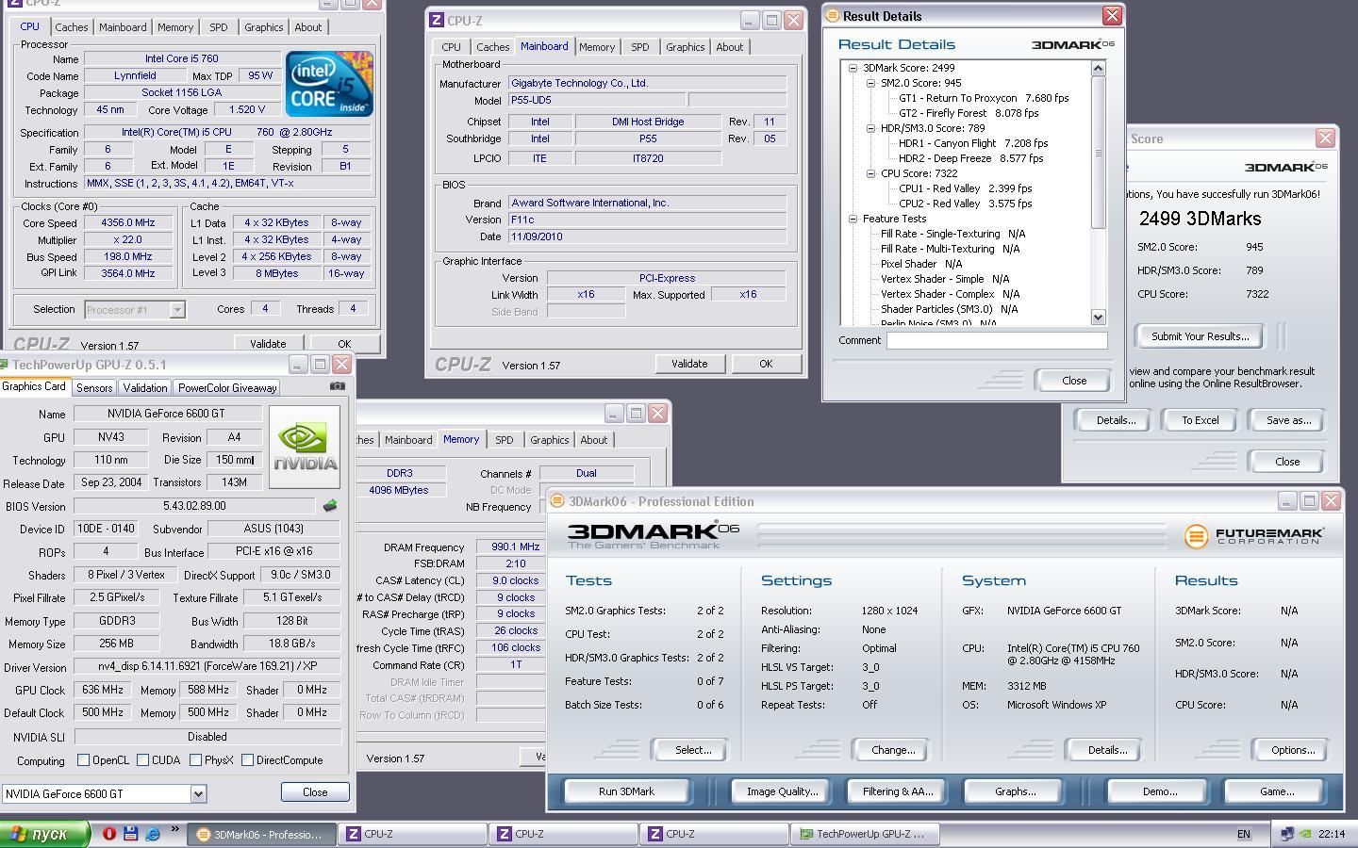Image resolution: width=1358 pixels, height=848 pixels.
Task: Switch to Graphics tab in CPU-Z Mainboard window
Action: [x=685, y=47]
